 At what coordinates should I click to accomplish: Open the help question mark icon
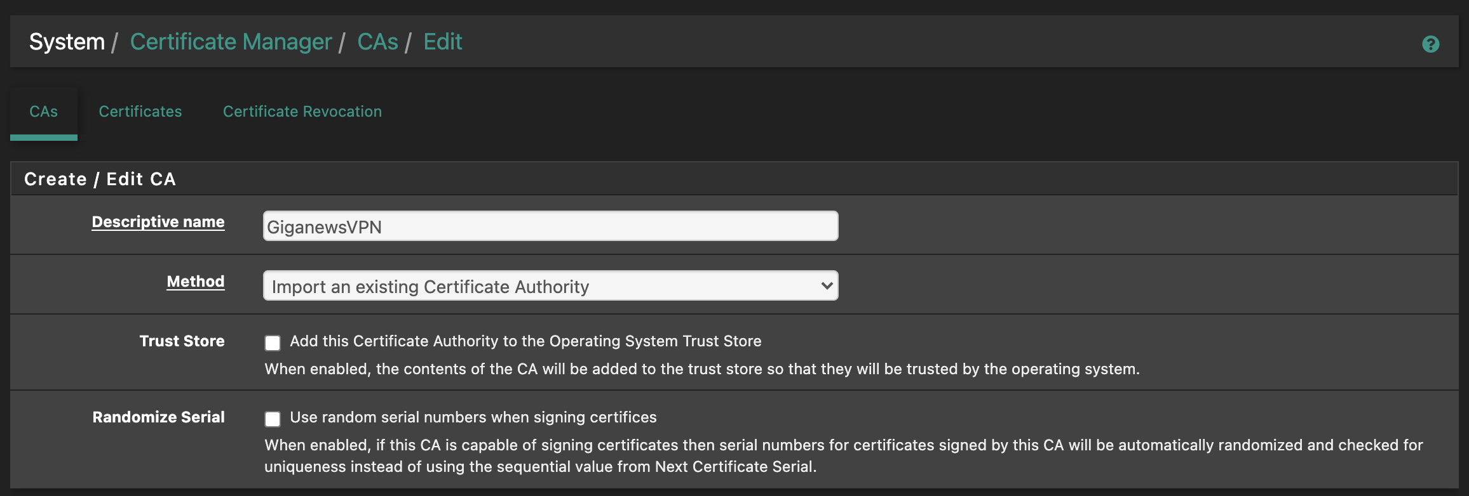pos(1430,44)
